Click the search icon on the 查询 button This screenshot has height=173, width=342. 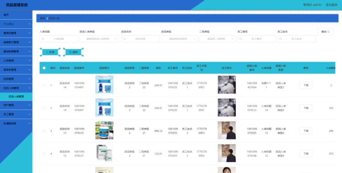coord(328,31)
